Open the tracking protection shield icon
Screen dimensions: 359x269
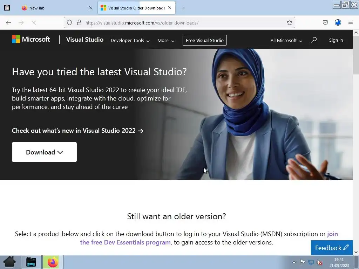point(69,22)
